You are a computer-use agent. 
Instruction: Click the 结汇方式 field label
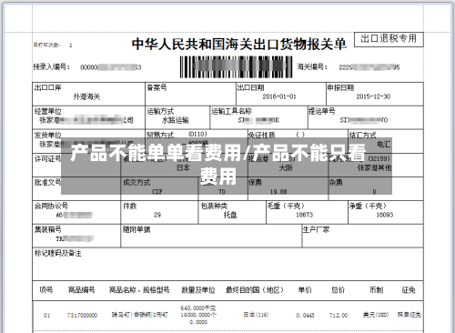pyautogui.click(x=362, y=135)
